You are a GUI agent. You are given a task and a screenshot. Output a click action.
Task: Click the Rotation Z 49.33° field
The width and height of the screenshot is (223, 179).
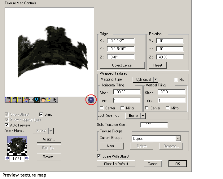point(170,57)
